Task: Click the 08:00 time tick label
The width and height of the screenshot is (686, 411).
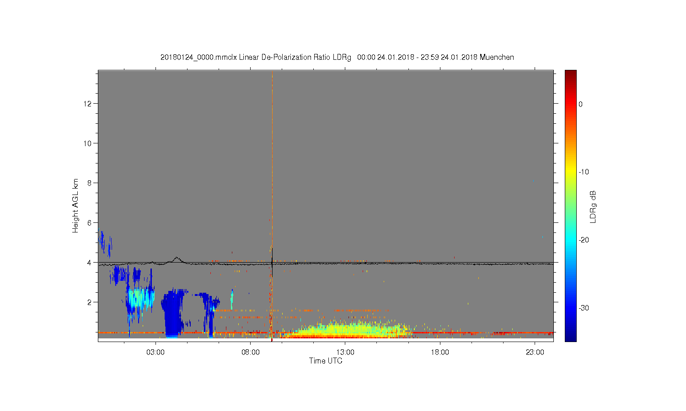Action: (x=251, y=353)
